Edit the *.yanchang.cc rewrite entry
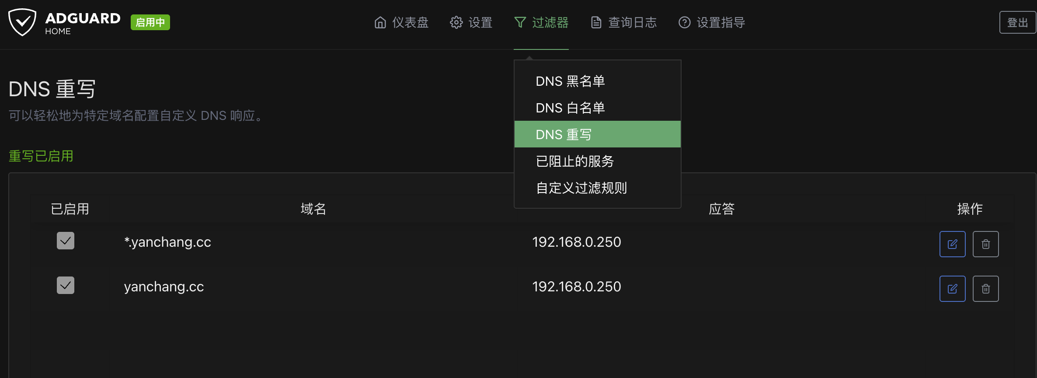1037x378 pixels. point(952,244)
